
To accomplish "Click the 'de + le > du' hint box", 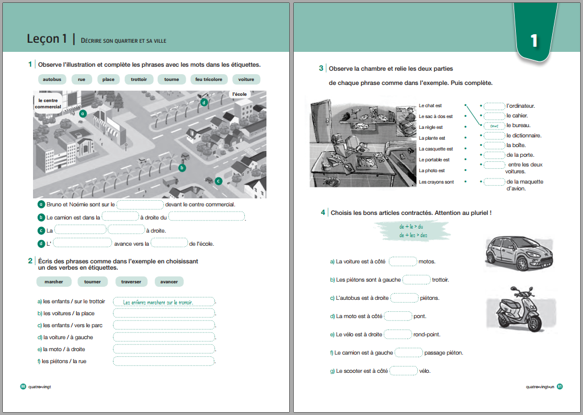I will [413, 231].
